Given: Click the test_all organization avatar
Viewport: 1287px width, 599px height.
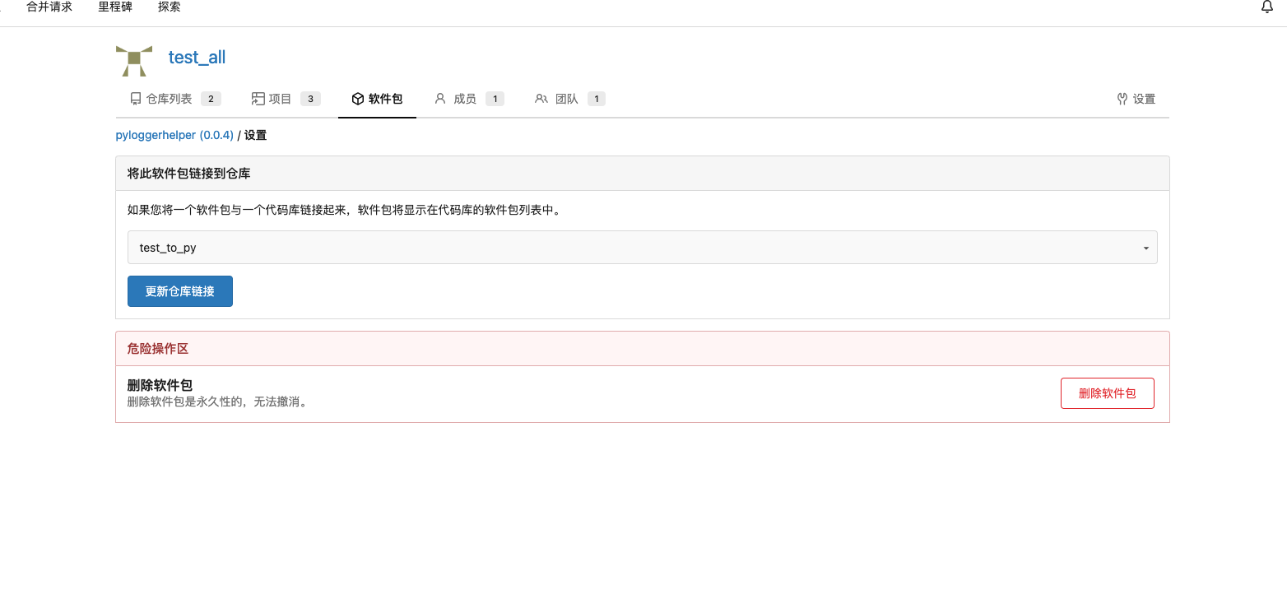Looking at the screenshot, I should (x=134, y=60).
